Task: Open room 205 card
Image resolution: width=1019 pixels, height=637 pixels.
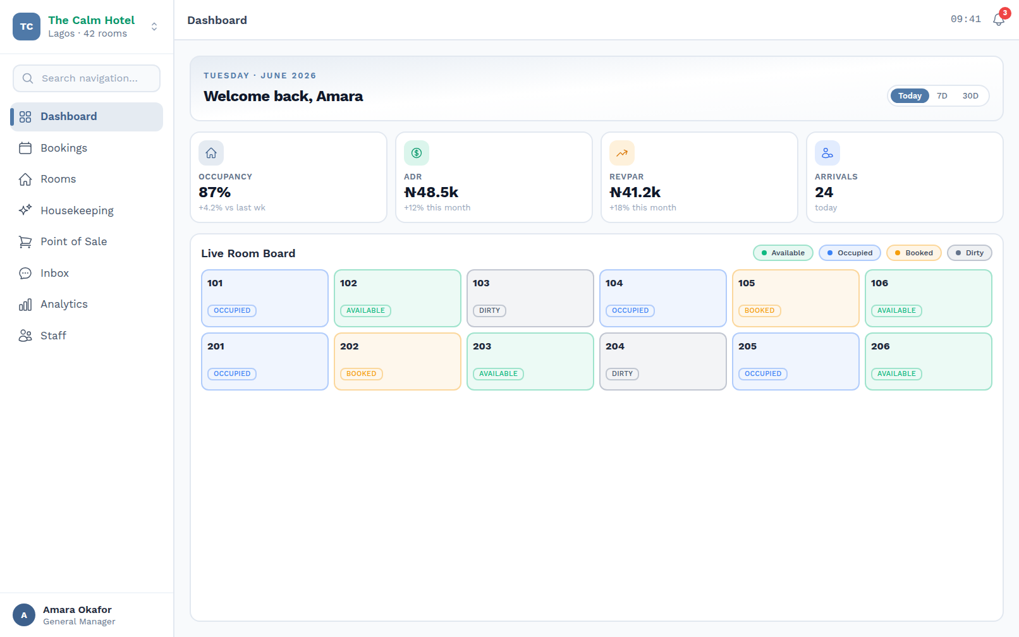Action: coord(796,361)
